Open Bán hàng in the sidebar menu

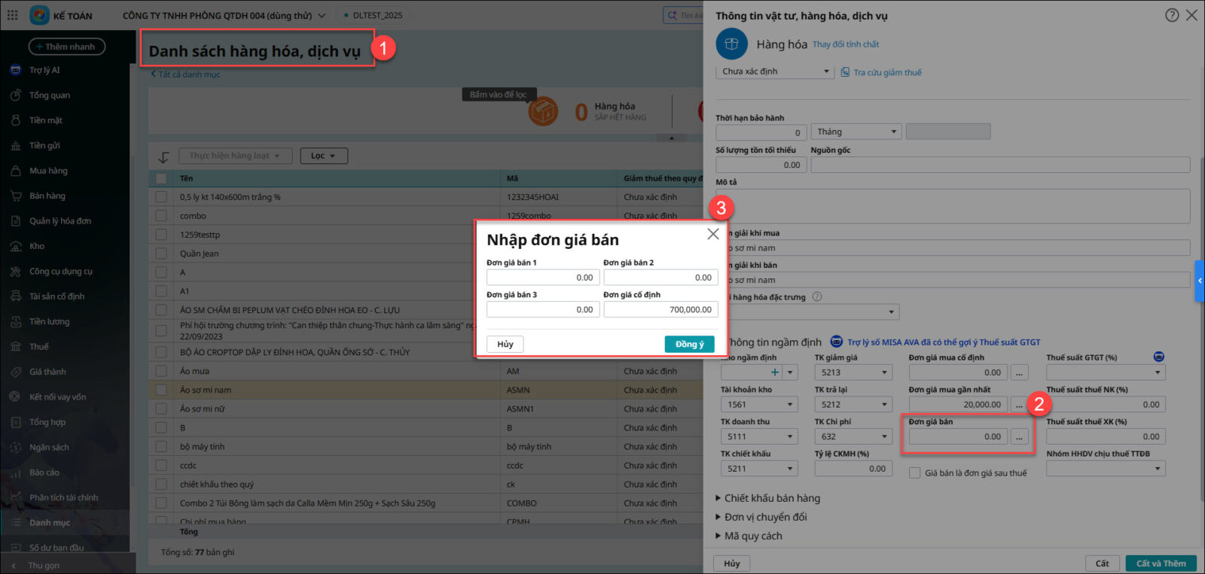click(47, 196)
